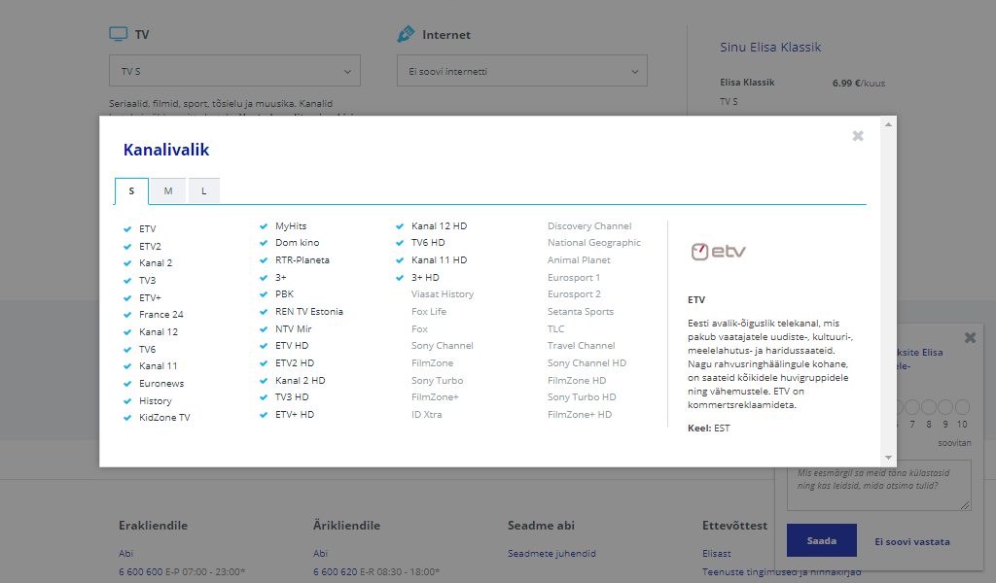996x583 pixels.
Task: Select rating 10 radio button
Action: [x=962, y=407]
